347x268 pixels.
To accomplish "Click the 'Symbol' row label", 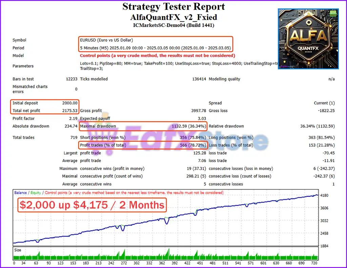I will [19, 40].
